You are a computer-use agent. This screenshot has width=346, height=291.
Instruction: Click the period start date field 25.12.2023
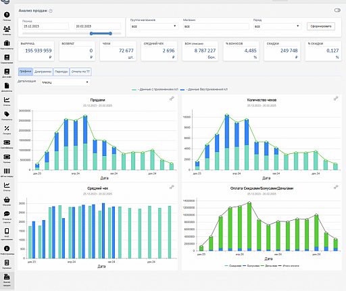(45, 26)
